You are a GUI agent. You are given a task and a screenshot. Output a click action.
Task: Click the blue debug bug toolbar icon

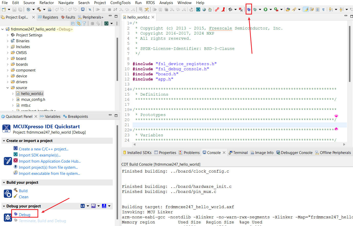(249, 9)
